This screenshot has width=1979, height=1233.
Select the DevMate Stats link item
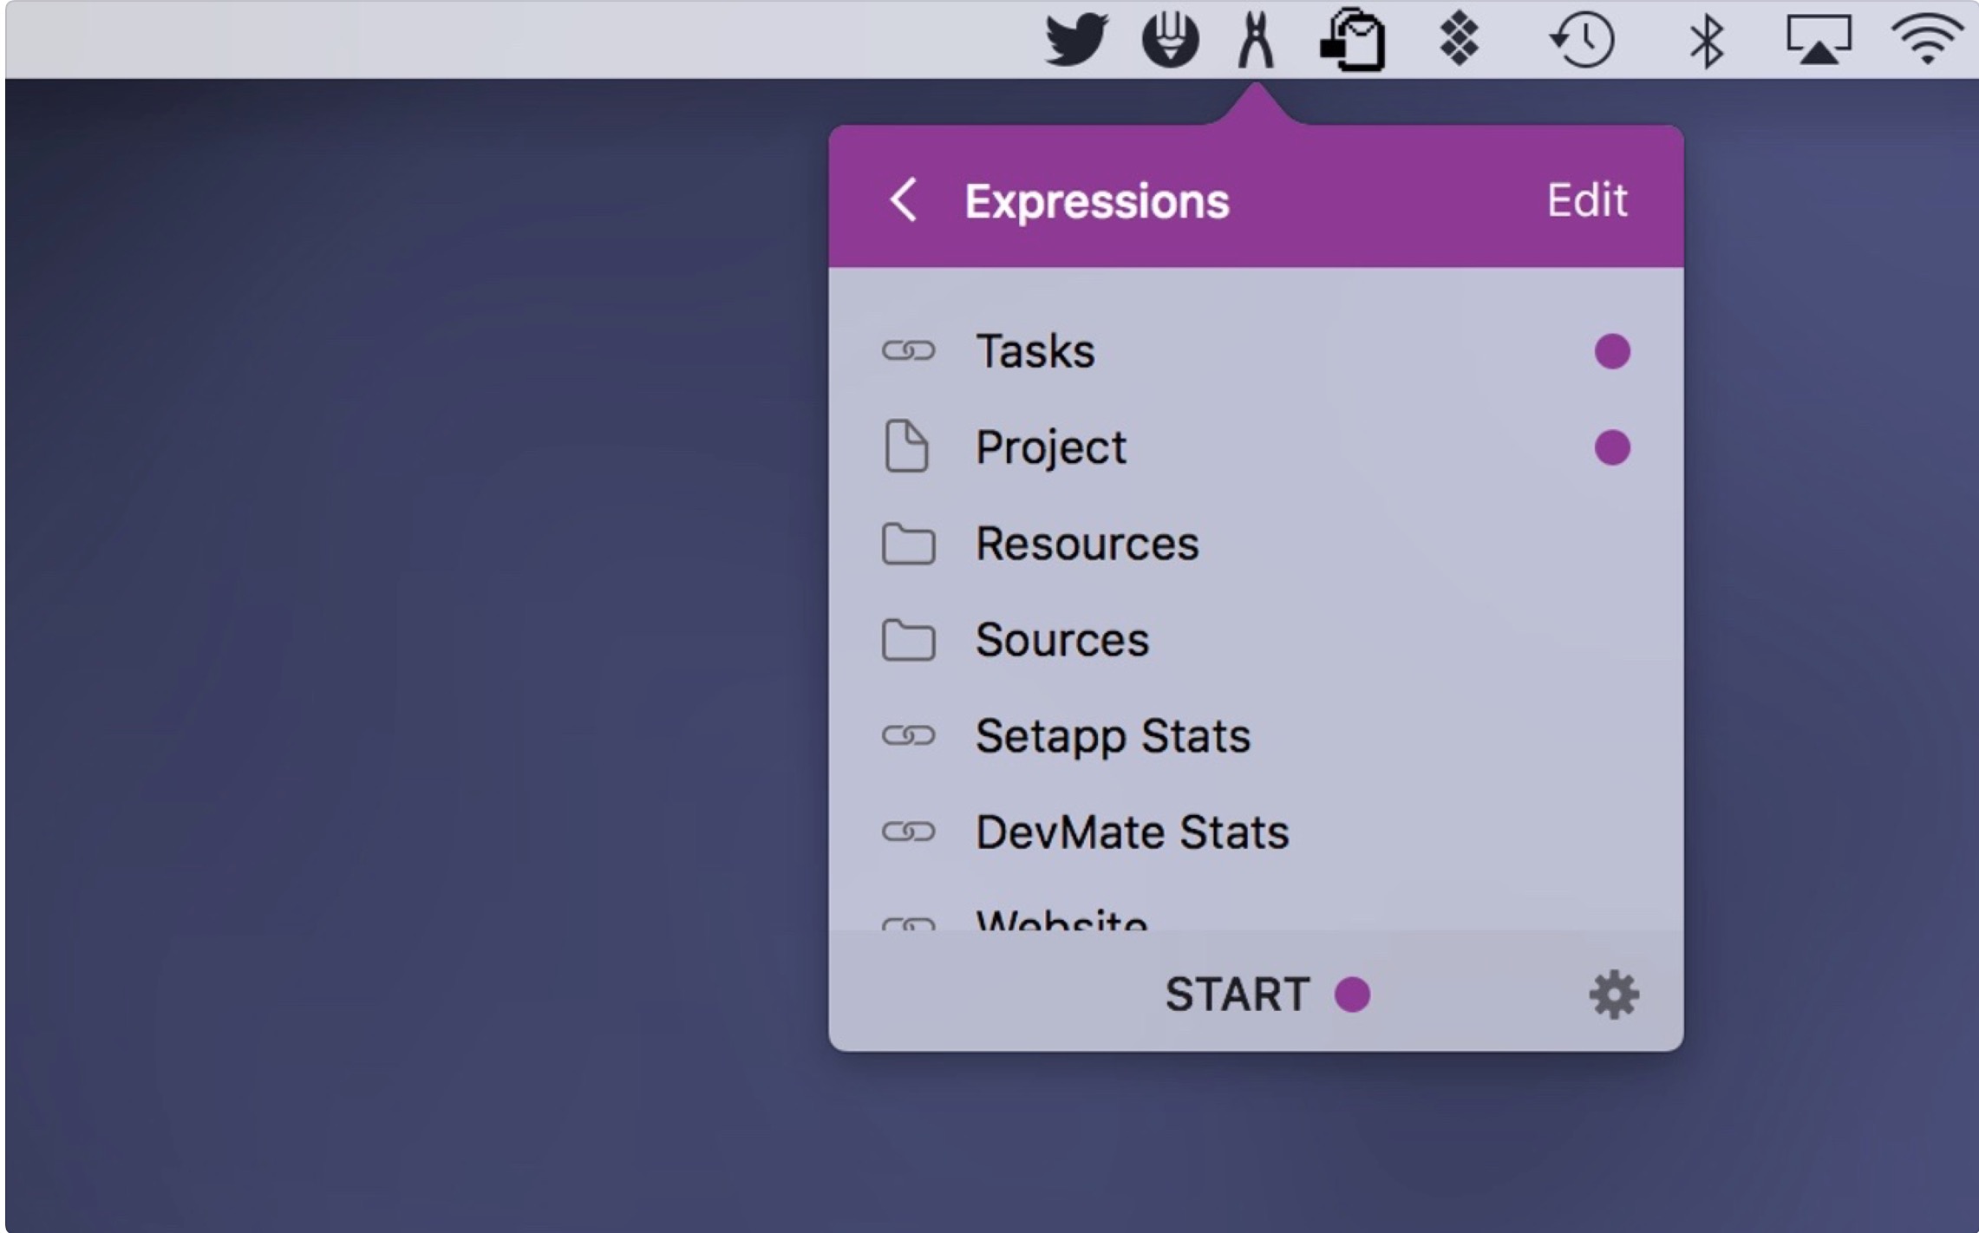pos(1131,832)
